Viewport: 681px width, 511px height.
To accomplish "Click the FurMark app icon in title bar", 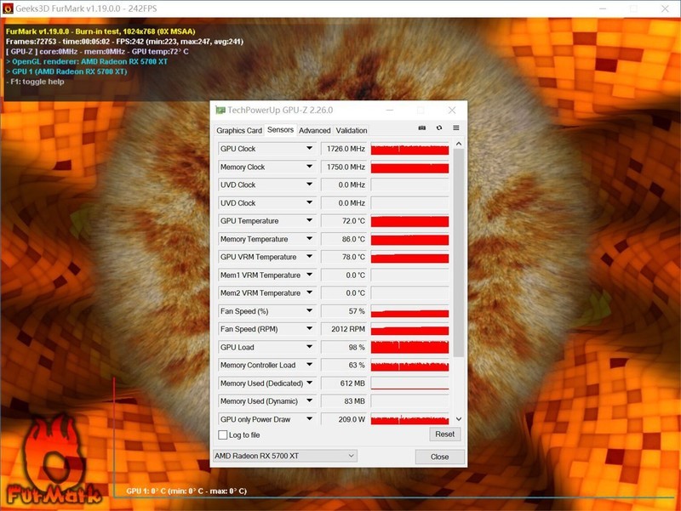I will coord(8,9).
